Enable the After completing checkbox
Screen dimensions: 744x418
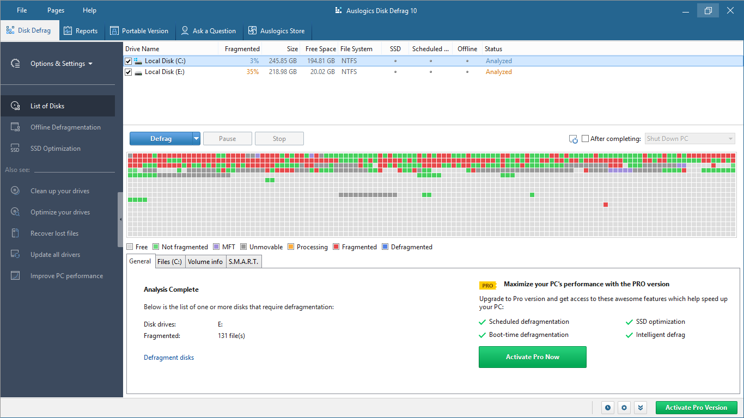click(x=586, y=139)
